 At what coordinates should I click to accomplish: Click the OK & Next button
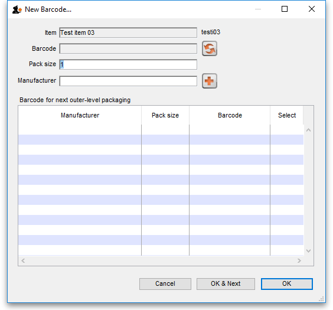pyautogui.click(x=226, y=284)
